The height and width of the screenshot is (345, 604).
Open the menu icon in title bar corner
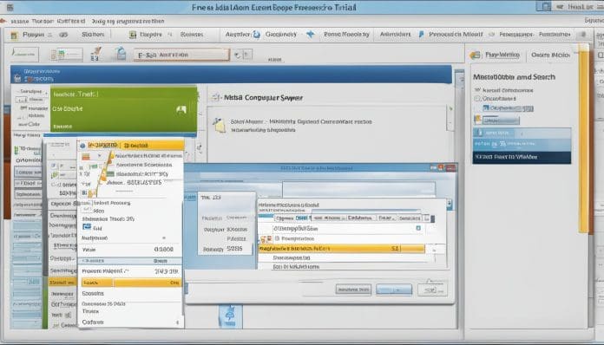click(x=10, y=7)
